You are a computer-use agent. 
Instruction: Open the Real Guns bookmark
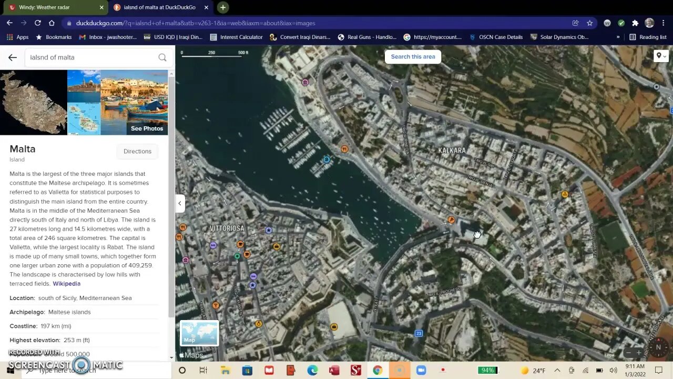point(367,37)
